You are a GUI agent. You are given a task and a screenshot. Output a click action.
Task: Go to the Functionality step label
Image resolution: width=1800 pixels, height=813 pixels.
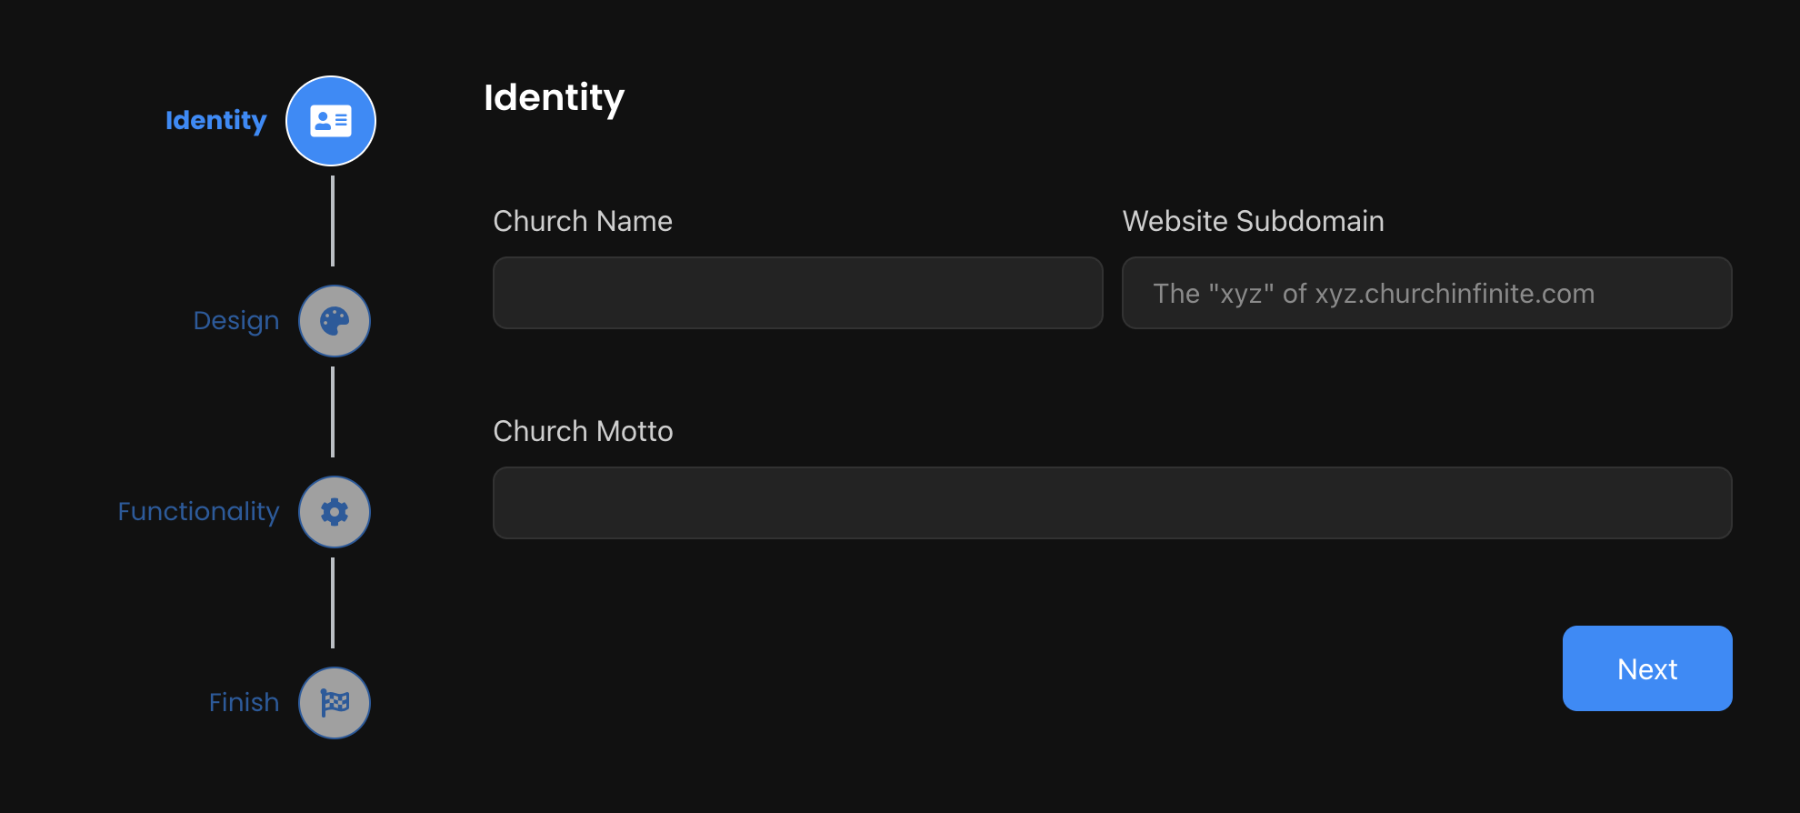(x=198, y=512)
